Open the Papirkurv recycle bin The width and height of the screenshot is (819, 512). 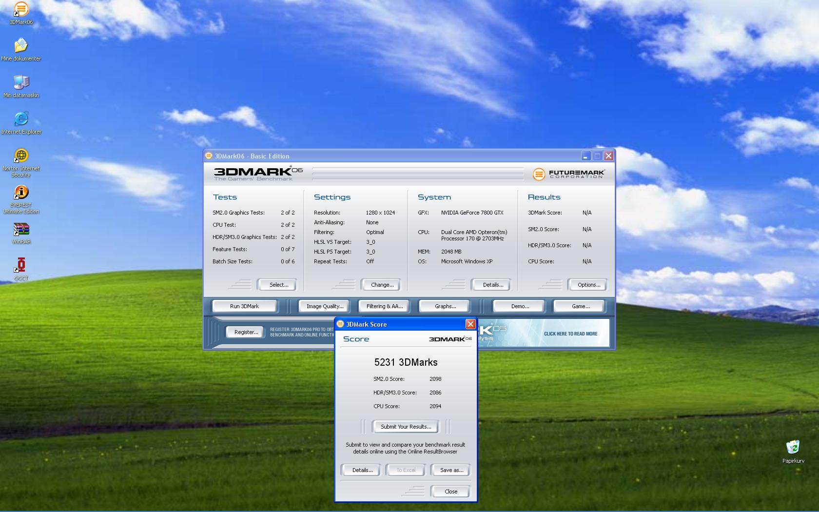(x=793, y=452)
